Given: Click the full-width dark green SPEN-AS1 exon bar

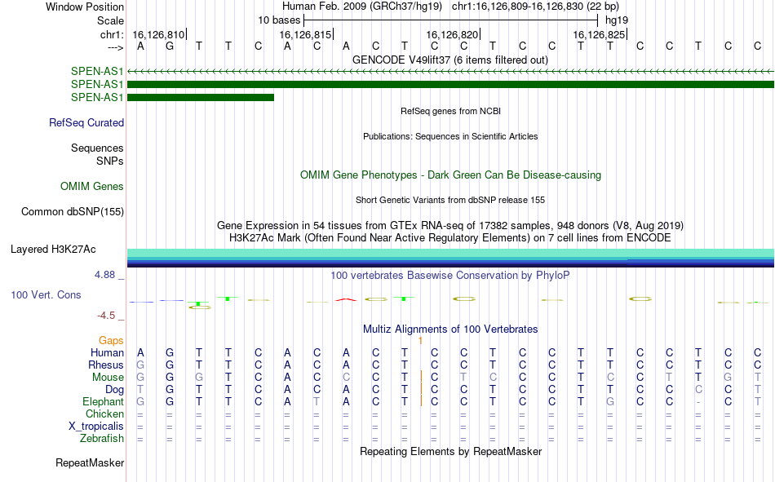Looking at the screenshot, I should (450, 85).
